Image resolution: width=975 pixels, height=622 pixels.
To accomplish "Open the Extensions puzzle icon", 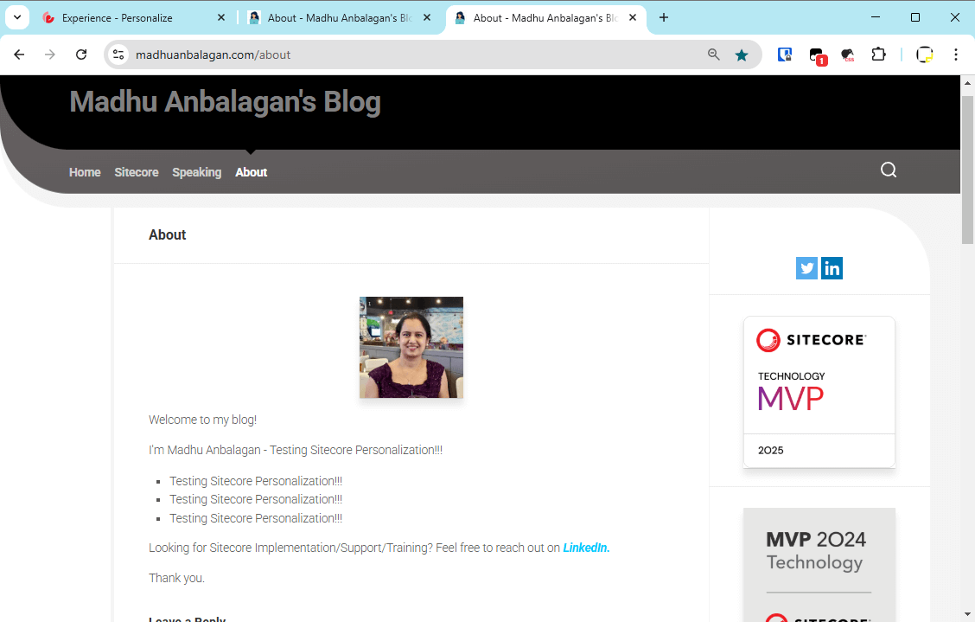I will [878, 55].
